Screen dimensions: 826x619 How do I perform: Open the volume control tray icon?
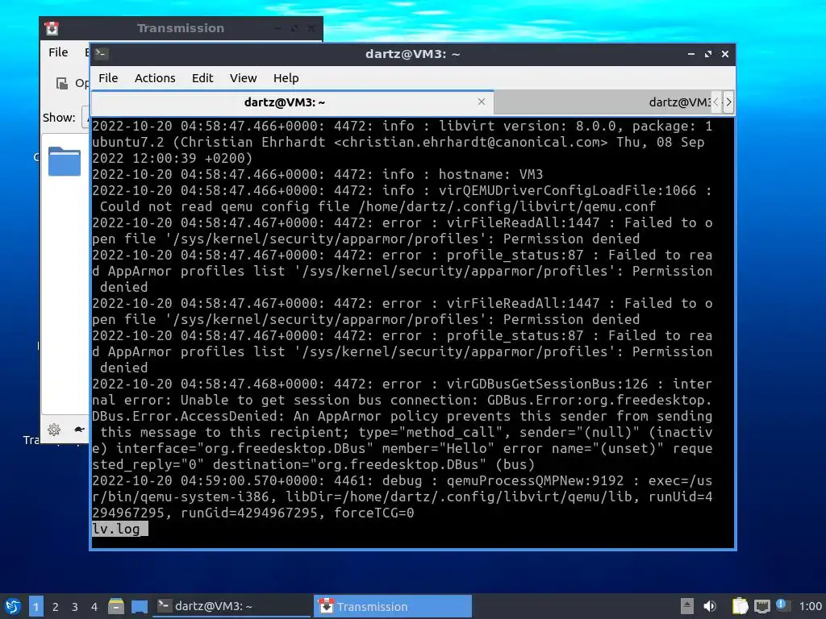[x=710, y=606]
